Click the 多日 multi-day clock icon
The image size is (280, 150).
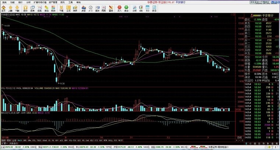91,8
